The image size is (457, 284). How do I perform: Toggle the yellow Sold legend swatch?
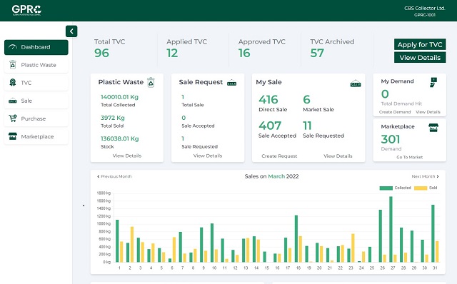coord(421,188)
